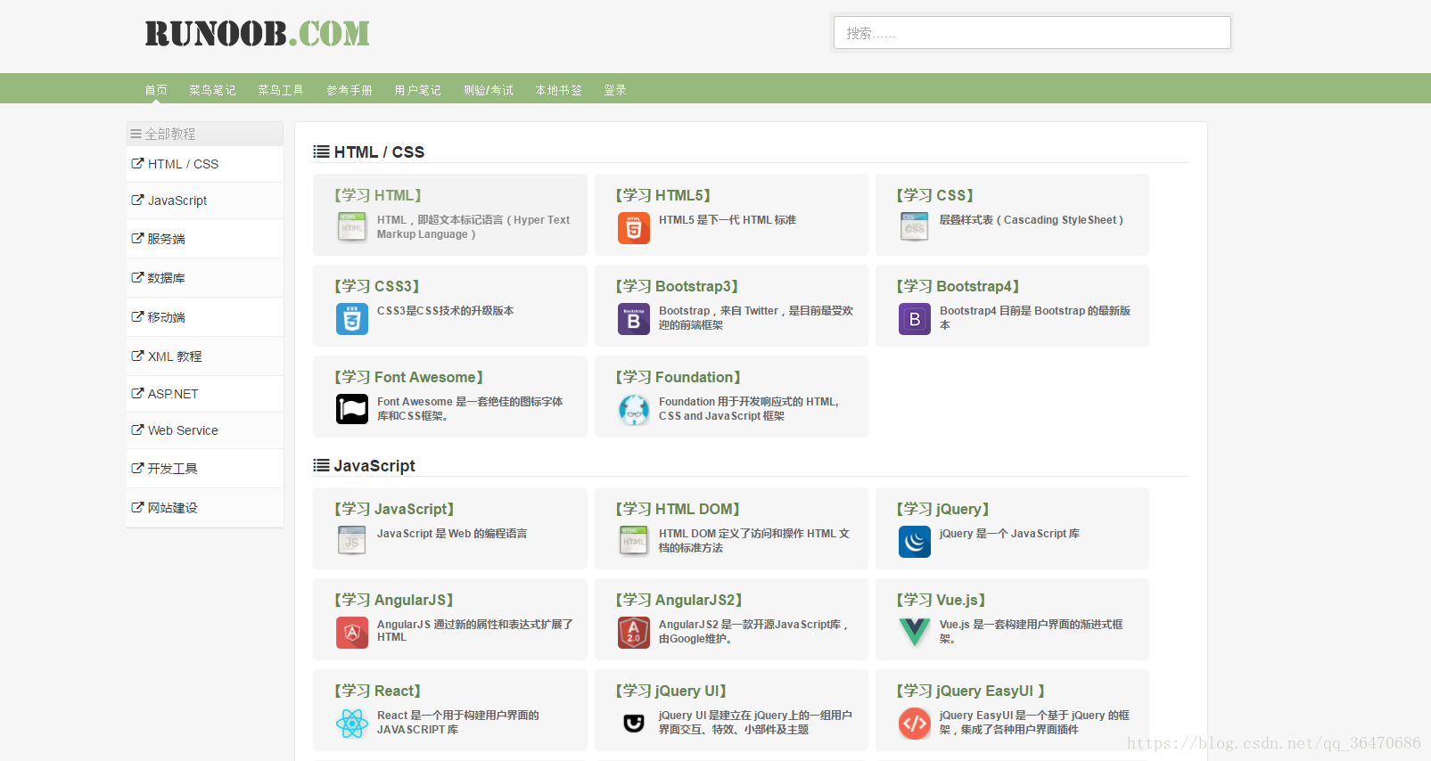Click the jQuery UI icon
Screen dimensions: 1431x761
click(x=634, y=724)
